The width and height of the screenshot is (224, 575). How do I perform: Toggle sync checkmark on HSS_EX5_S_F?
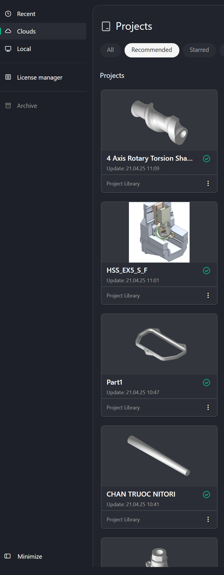click(206, 271)
